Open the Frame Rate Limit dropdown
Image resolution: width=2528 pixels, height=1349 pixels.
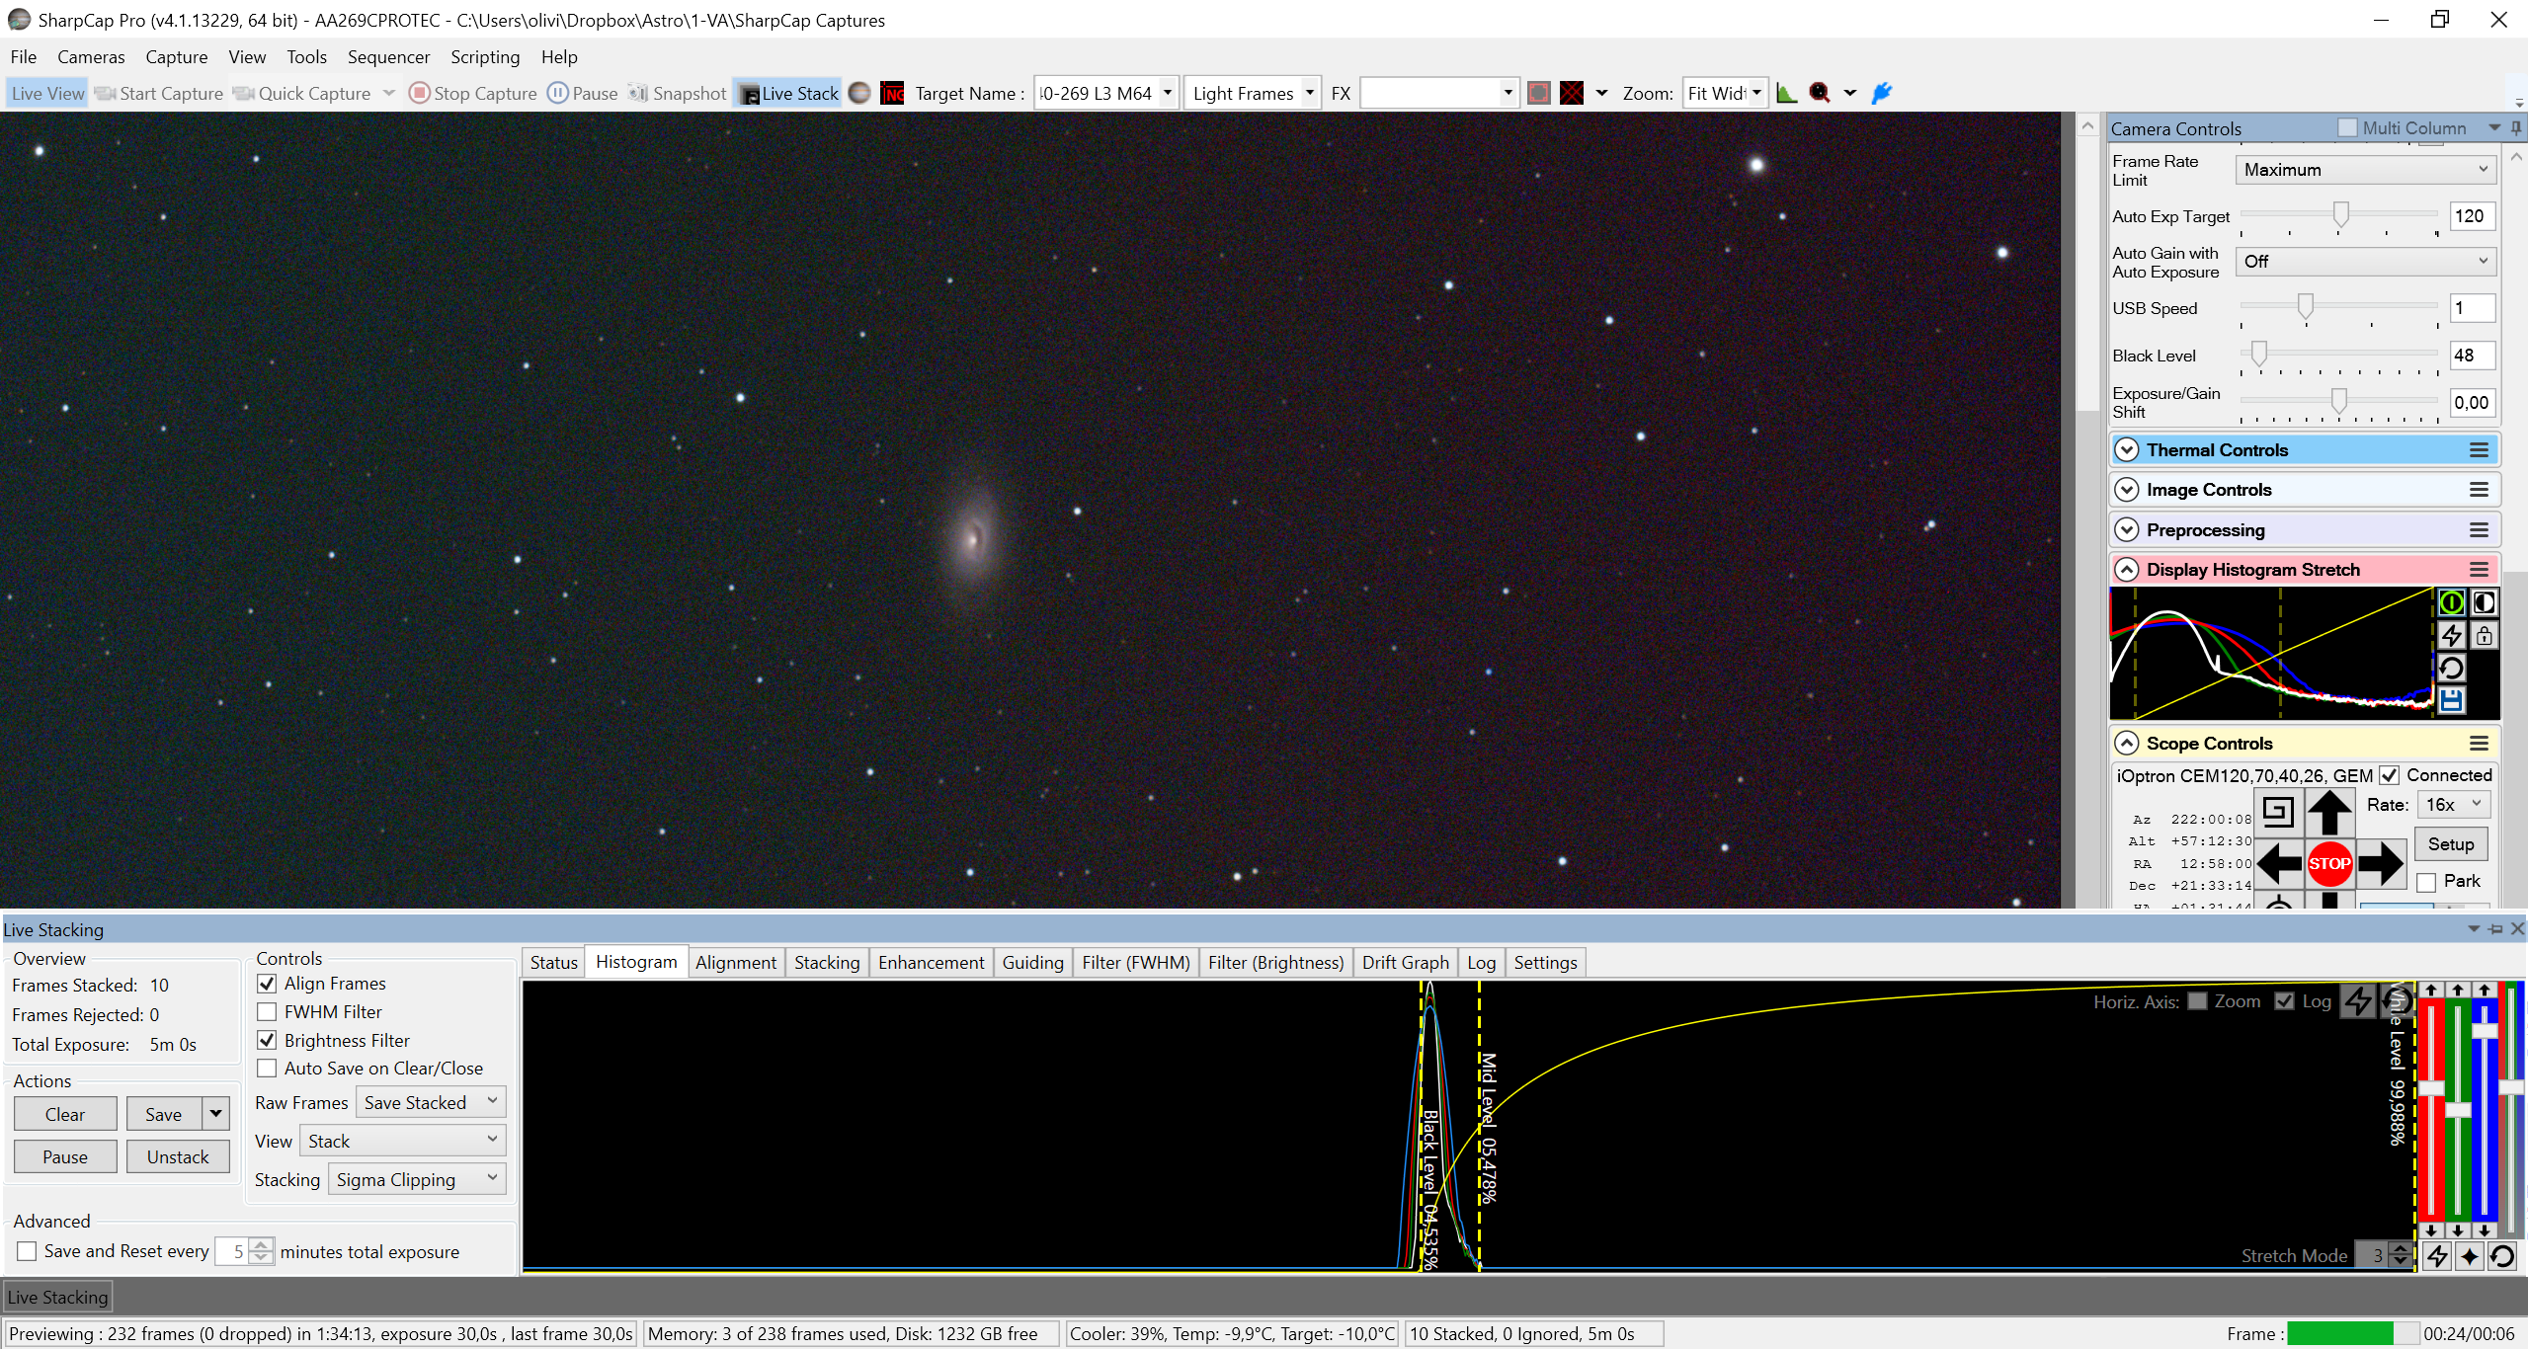click(x=2365, y=170)
